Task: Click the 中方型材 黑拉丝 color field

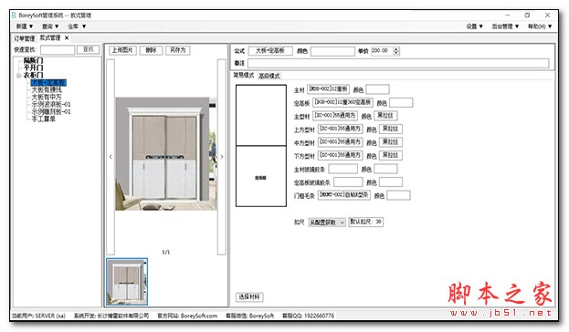Action: tap(391, 141)
